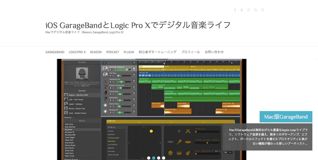
Task: Click the Chorus region on the drummer track
Action: tap(215, 68)
